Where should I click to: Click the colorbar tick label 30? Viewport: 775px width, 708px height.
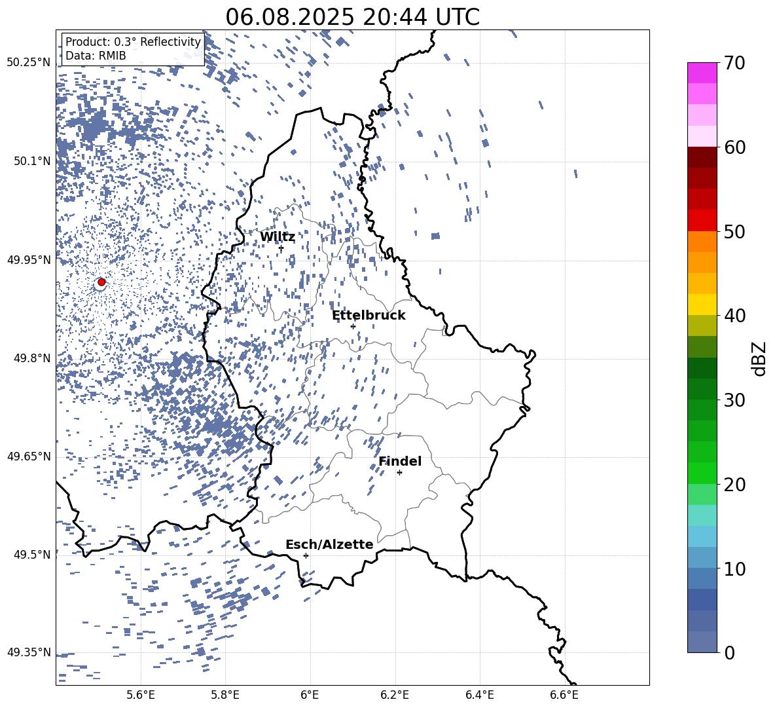[x=734, y=400]
